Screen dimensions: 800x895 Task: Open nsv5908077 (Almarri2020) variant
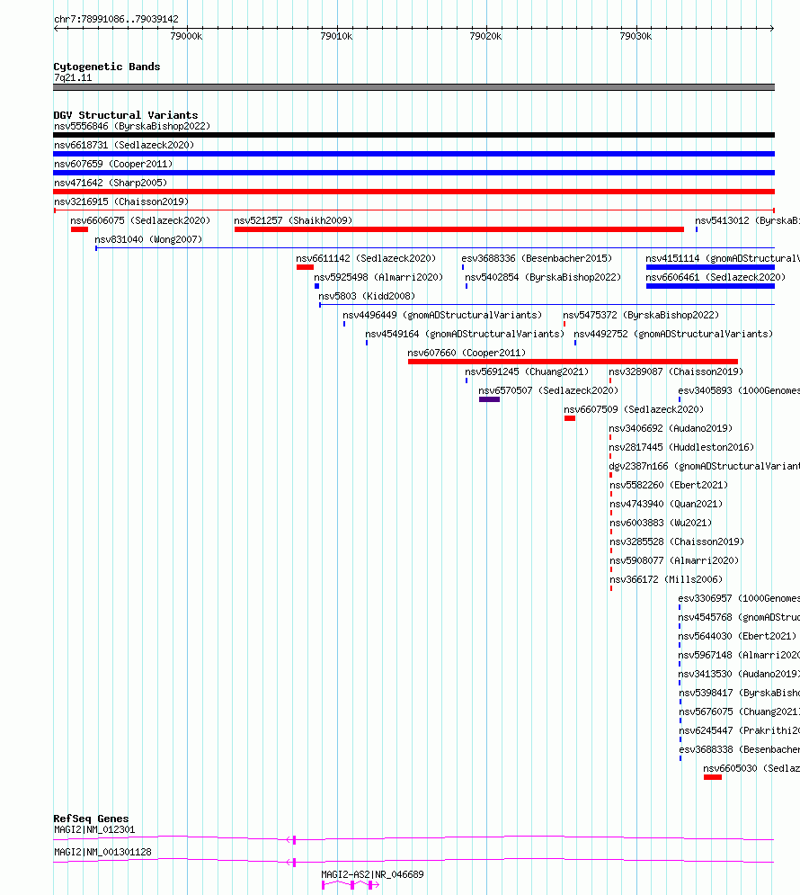click(x=674, y=560)
